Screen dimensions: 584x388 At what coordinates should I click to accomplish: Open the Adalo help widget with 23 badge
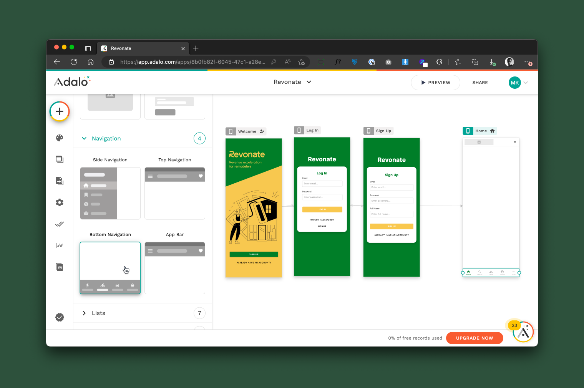[x=523, y=332]
